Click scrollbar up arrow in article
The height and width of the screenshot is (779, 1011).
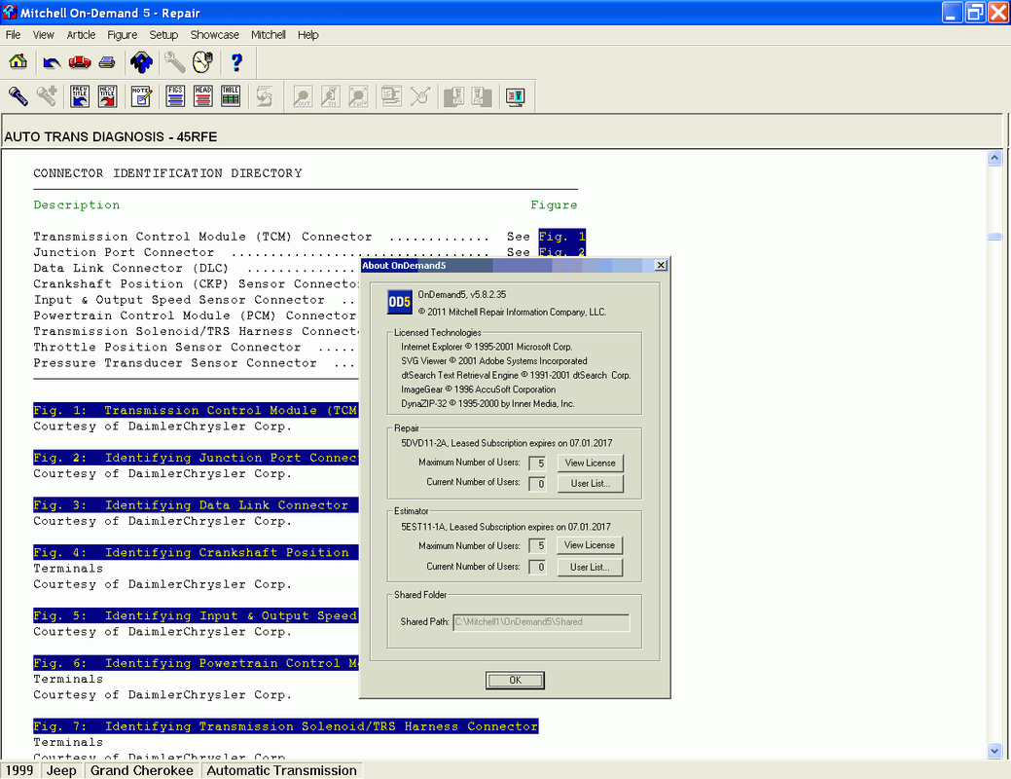click(994, 158)
